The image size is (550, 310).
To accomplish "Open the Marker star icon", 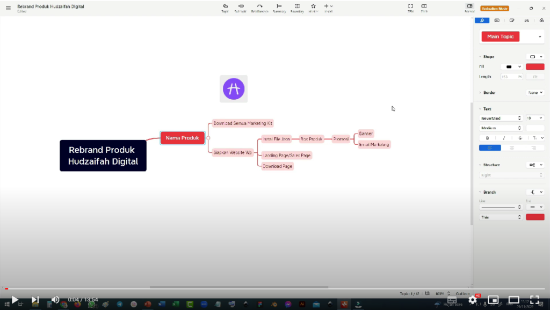I will (313, 6).
